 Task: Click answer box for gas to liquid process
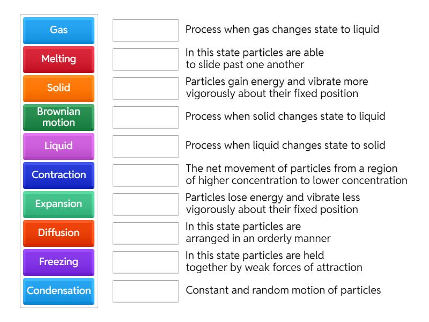point(145,30)
